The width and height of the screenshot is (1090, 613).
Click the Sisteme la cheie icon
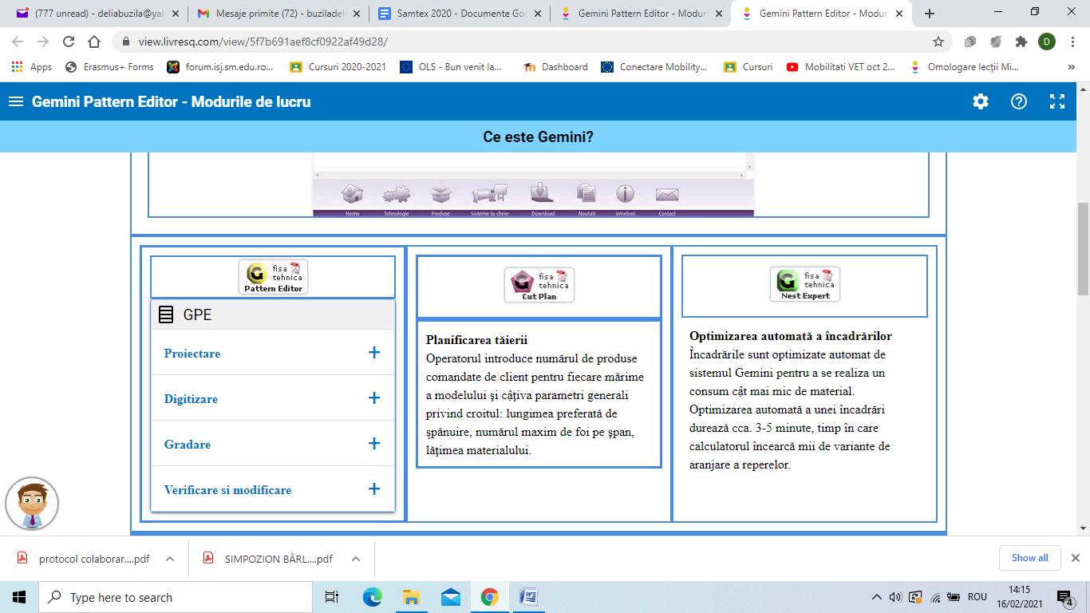pyautogui.click(x=489, y=194)
